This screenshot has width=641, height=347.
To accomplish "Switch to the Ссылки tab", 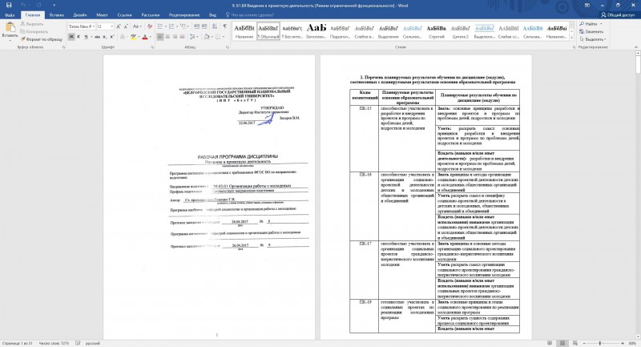I will 124,15.
